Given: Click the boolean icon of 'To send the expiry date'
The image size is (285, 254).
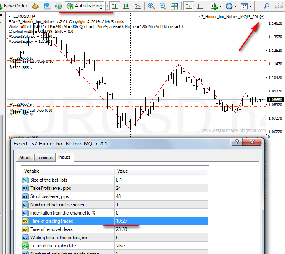Looking at the screenshot, I should (x=25, y=246).
